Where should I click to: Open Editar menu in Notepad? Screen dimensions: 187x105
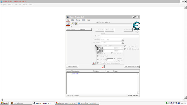tap(11, 5)
